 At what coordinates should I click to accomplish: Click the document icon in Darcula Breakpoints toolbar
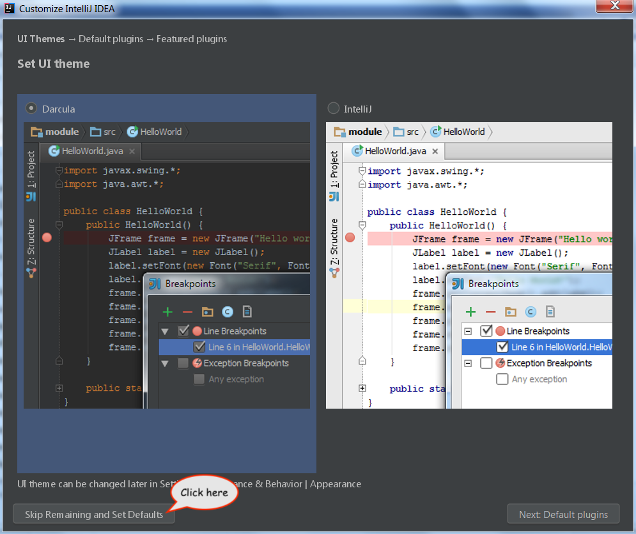click(247, 311)
